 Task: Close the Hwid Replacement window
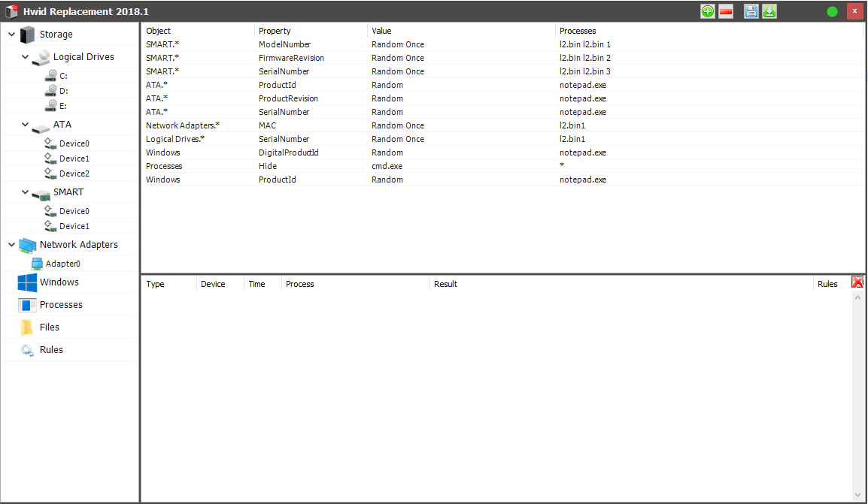pyautogui.click(x=854, y=11)
